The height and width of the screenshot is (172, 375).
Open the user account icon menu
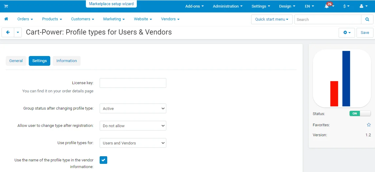(x=363, y=6)
